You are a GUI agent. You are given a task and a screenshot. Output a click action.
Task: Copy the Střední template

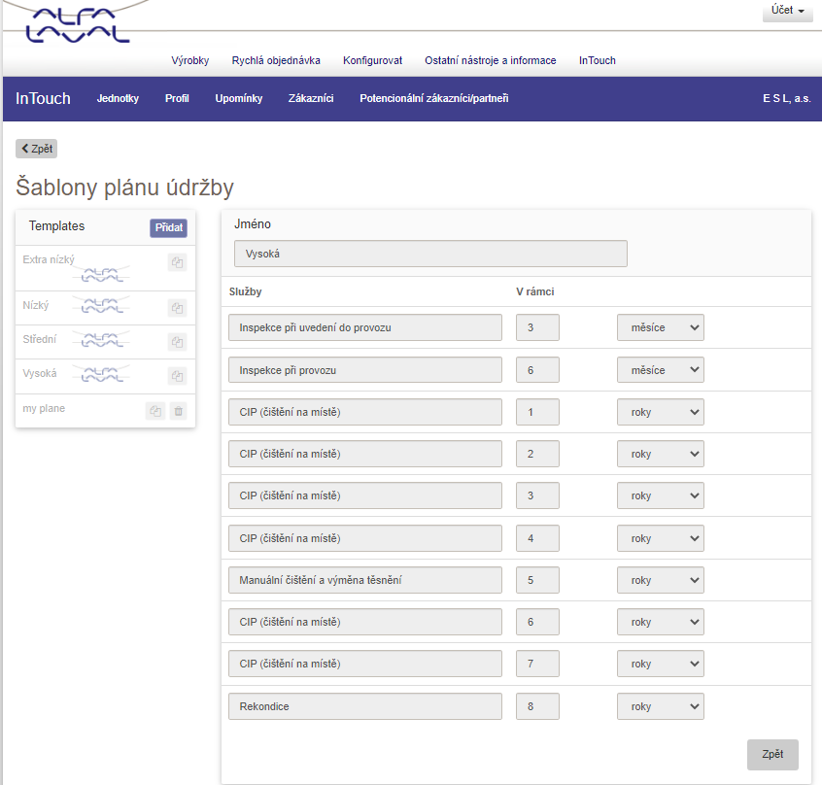point(177,342)
